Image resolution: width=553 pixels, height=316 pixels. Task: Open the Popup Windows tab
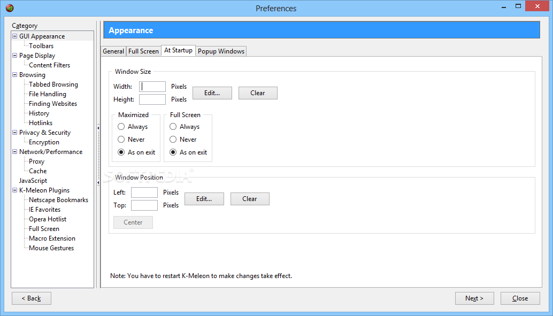pyautogui.click(x=221, y=51)
